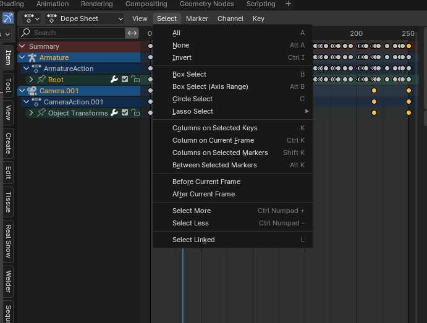Select Invert in the Select menu
The width and height of the screenshot is (427, 323).
tap(182, 57)
